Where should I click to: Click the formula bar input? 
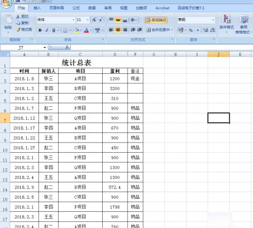coord(161,48)
